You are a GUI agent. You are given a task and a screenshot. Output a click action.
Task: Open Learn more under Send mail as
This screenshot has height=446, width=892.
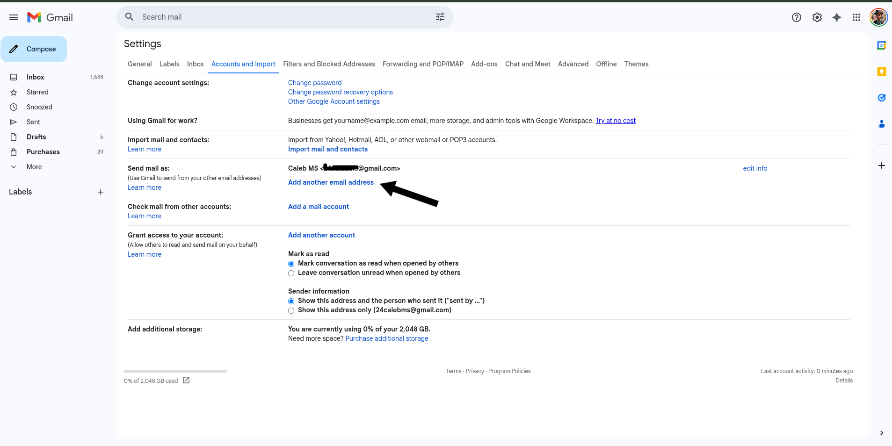click(x=145, y=187)
